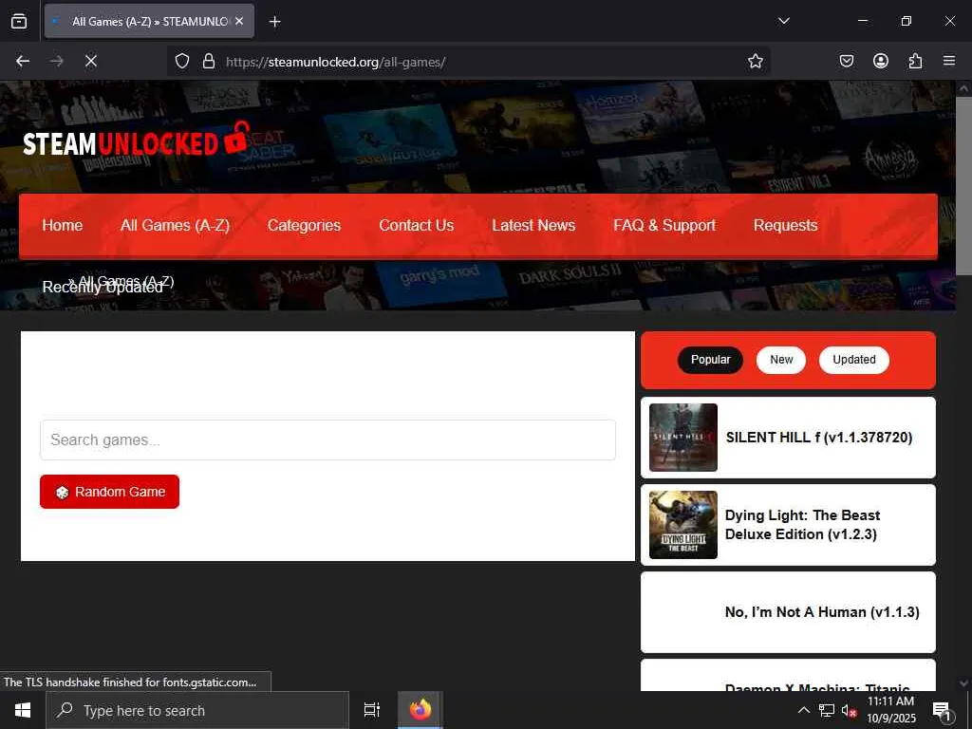Open SILENT HILL f (v1.1.378720) title link
The width and height of the screenshot is (972, 729).
[x=819, y=437]
